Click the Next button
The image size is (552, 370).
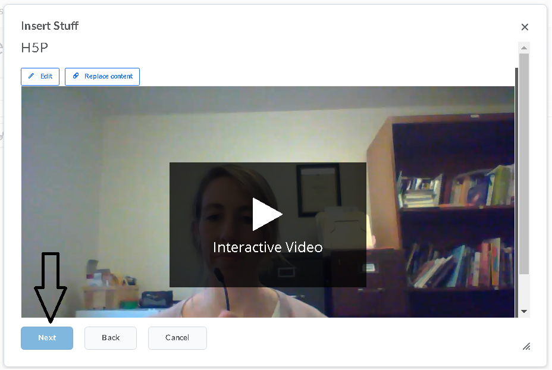pyautogui.click(x=47, y=338)
